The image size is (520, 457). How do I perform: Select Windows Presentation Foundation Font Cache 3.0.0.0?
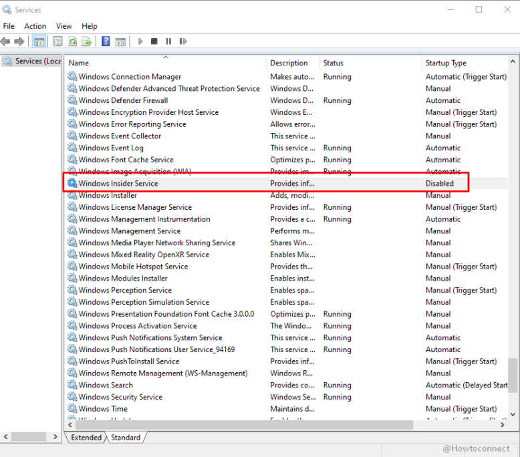click(x=287, y=313)
